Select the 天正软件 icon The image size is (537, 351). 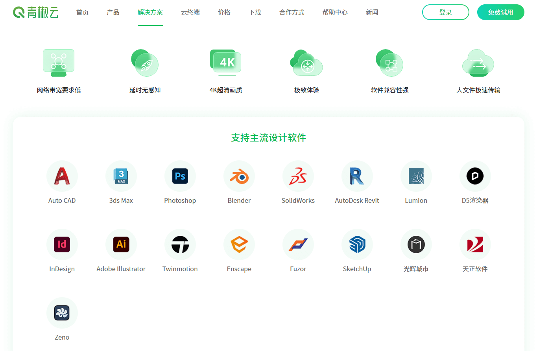tap(475, 244)
